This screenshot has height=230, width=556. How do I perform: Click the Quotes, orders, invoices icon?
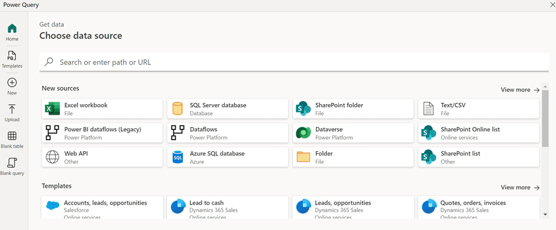[x=429, y=206]
